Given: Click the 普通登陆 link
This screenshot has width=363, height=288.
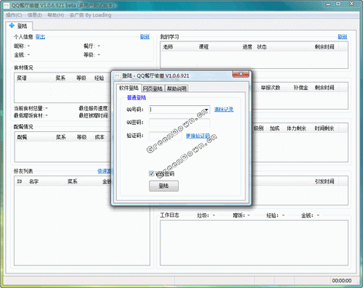Looking at the screenshot, I should click(x=136, y=97).
